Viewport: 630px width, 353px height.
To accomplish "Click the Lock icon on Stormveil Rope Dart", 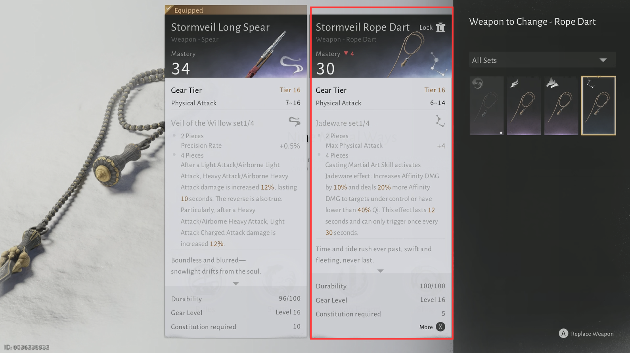I will [440, 27].
